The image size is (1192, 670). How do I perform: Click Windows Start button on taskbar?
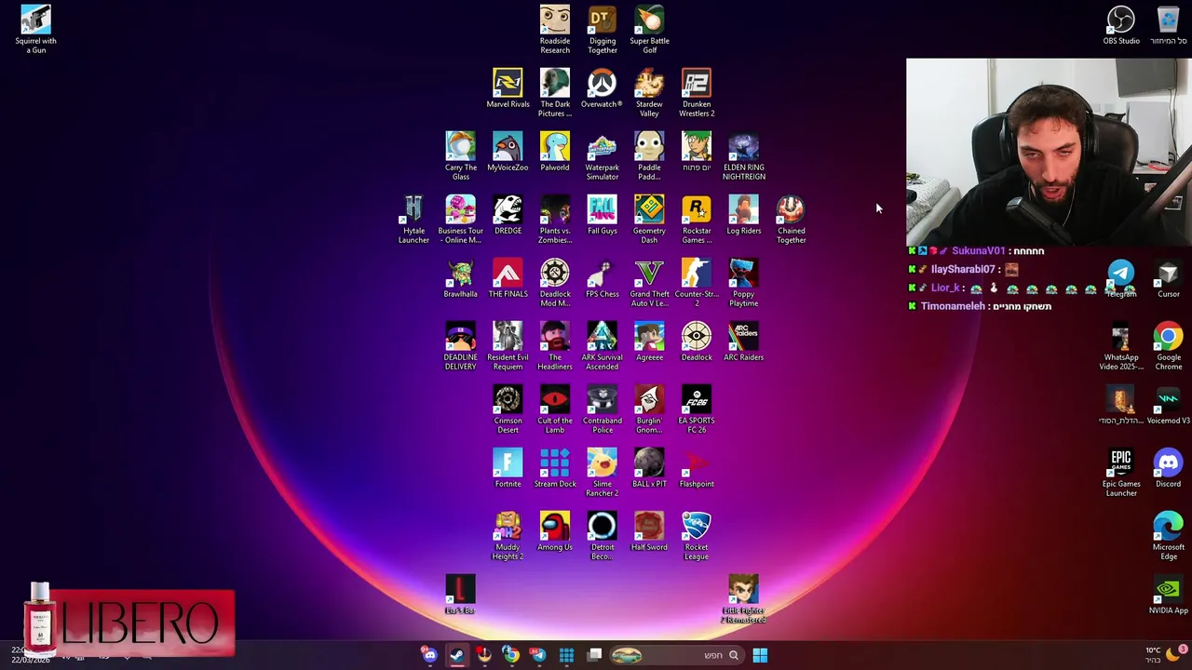[760, 655]
